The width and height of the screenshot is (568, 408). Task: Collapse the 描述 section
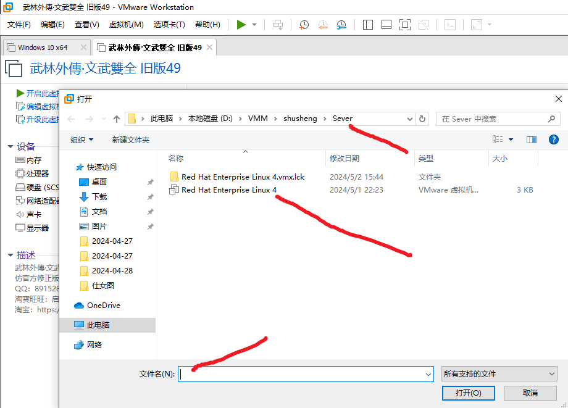(10, 255)
